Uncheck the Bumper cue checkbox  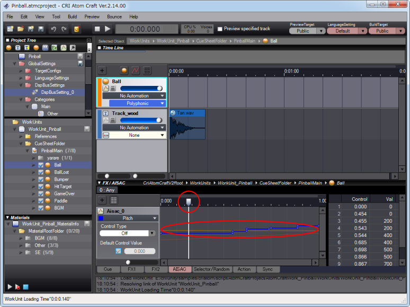pyautogui.click(x=41, y=179)
